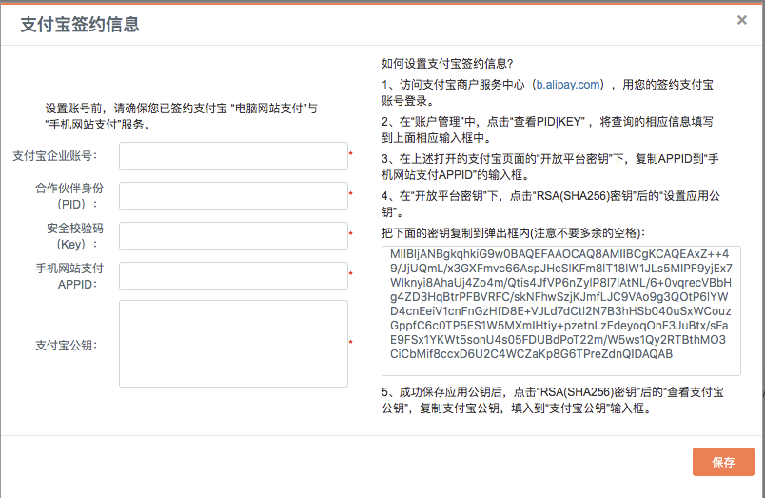Click the 合作伙伴身份 (PID) label

coord(69,196)
